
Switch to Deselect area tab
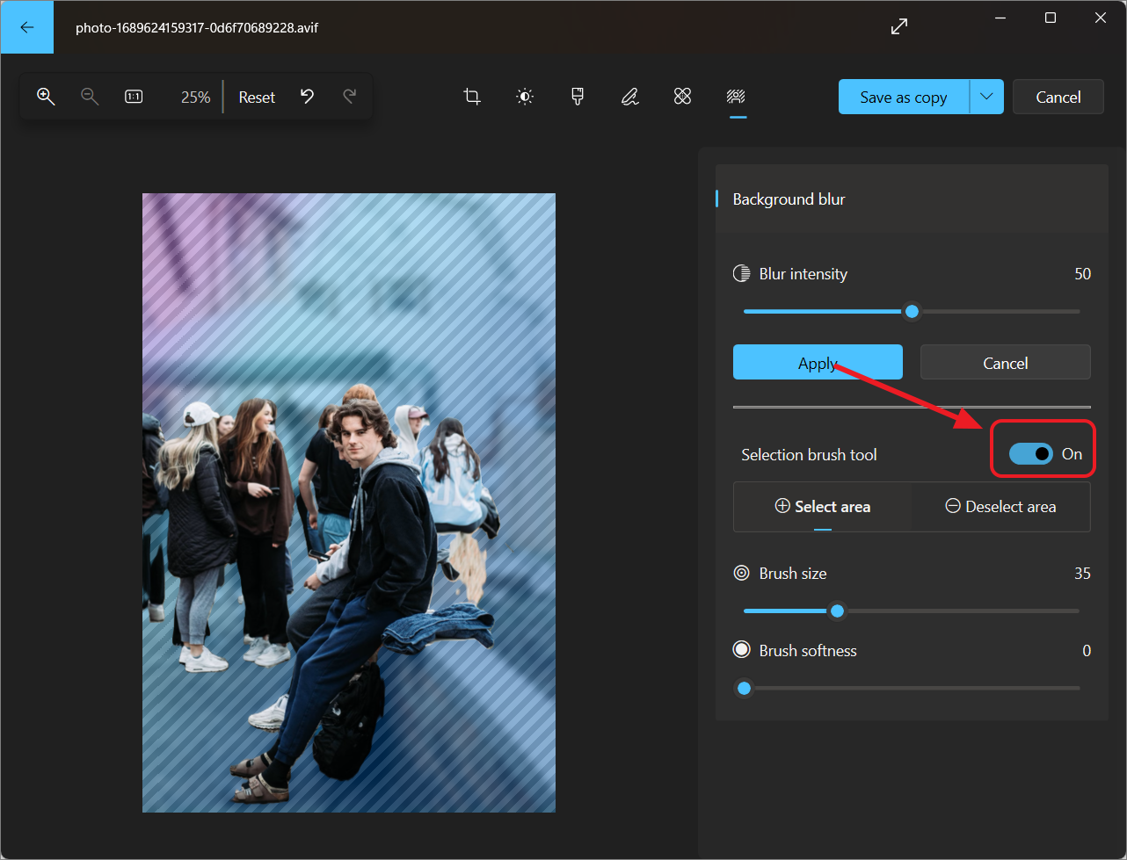coord(1000,507)
